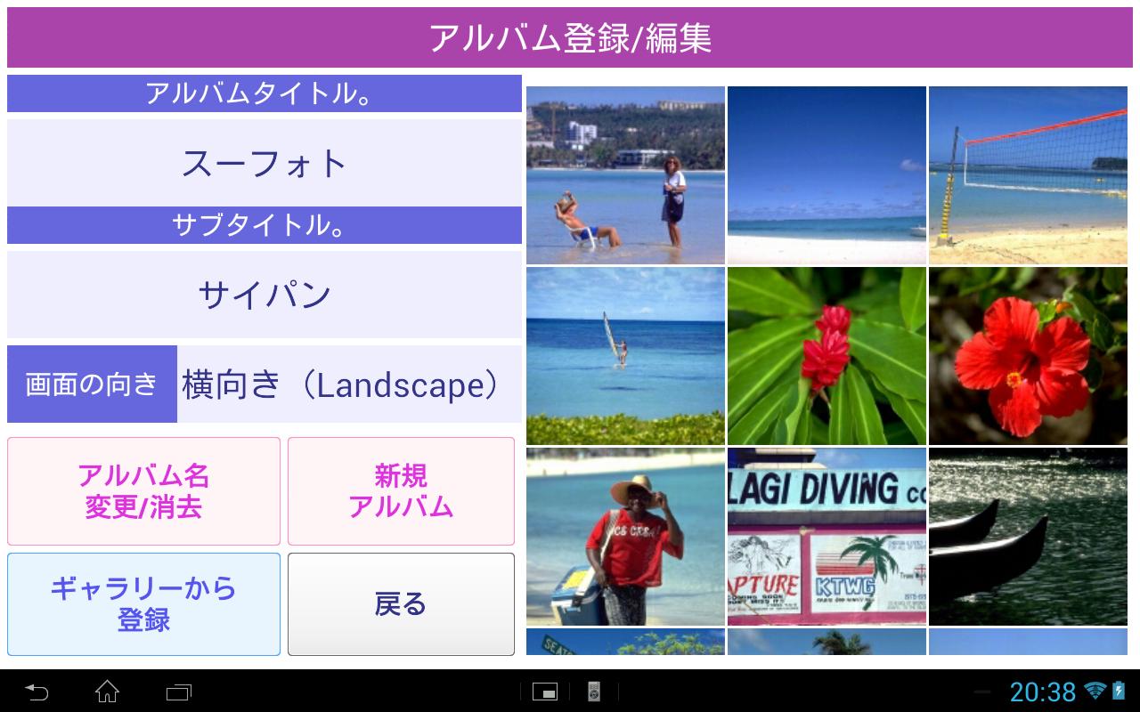Tap the ギャラリーから登録 button

pyautogui.click(x=143, y=604)
